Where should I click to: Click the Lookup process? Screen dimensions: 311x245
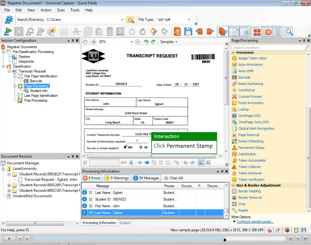243,109
